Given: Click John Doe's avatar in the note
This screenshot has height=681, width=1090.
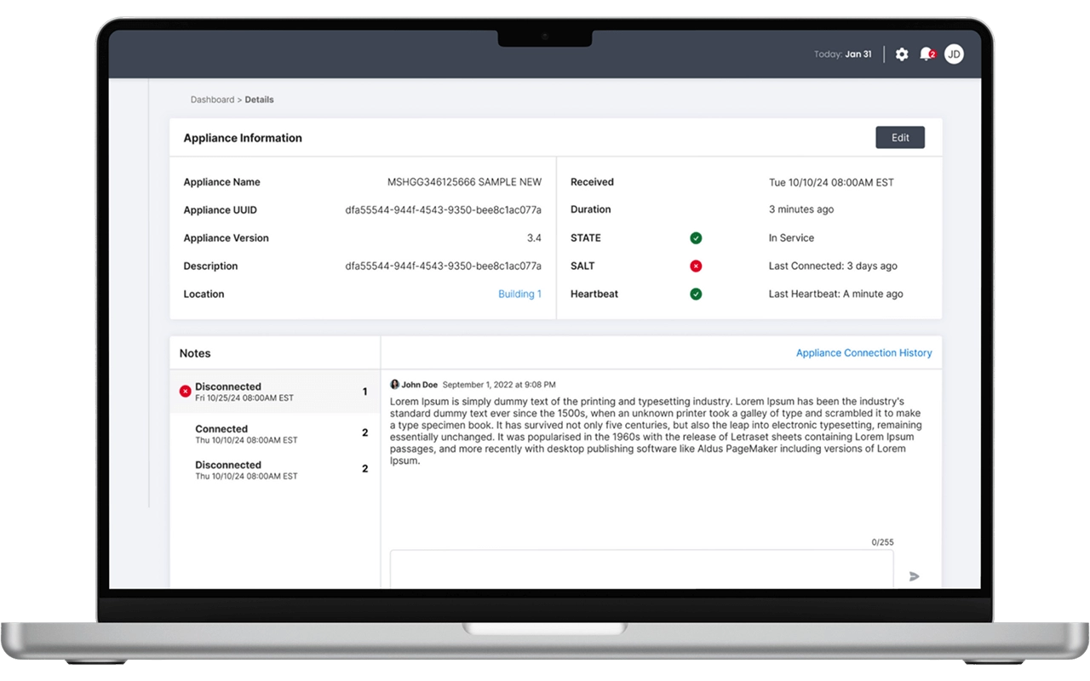Looking at the screenshot, I should coord(395,385).
